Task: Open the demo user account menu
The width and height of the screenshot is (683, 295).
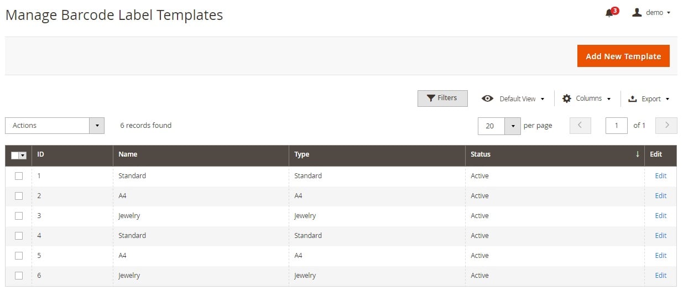Action: [x=651, y=13]
